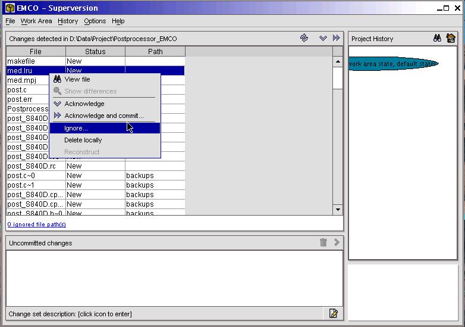The height and width of the screenshot is (327, 465).
Task: Open the History menu
Action: pos(68,21)
